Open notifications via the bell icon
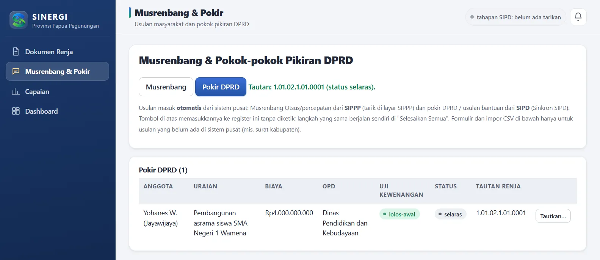600x260 pixels. pos(578,17)
